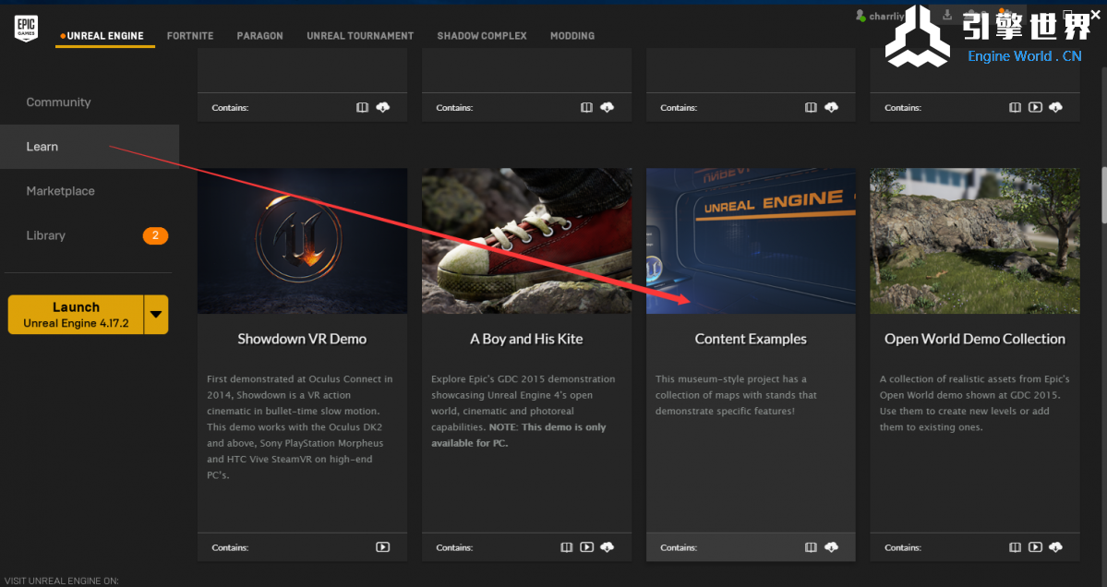Click the Showdown VR Demo thumbnail image
This screenshot has width=1107, height=587.
click(x=302, y=241)
